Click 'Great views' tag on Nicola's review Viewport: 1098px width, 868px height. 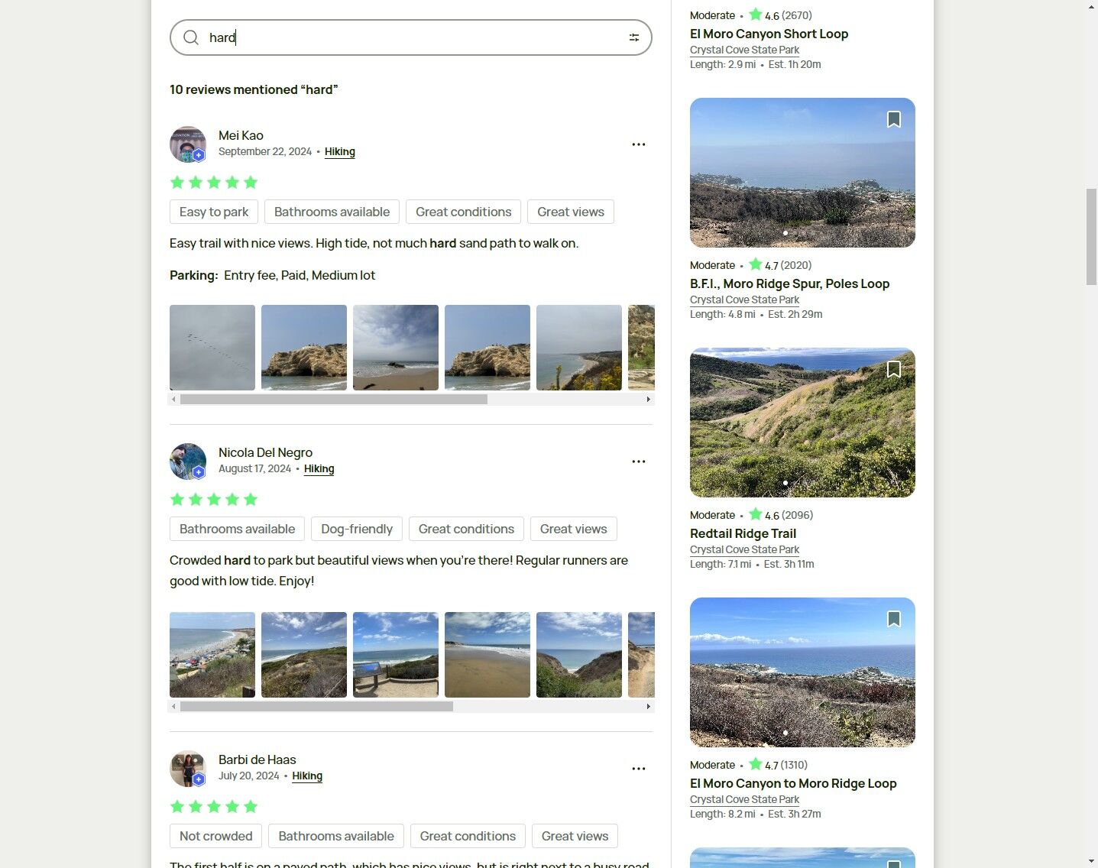[574, 529]
